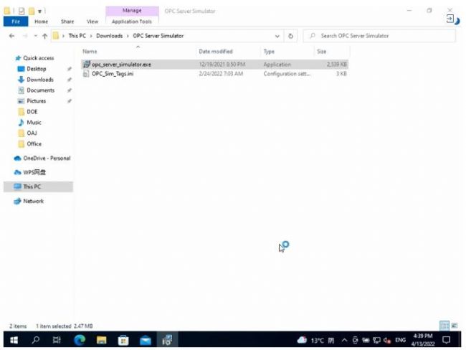Viewport: 466px width, 350px height.
Task: Open WPS cloud drive in sidebar
Action: tap(34, 172)
